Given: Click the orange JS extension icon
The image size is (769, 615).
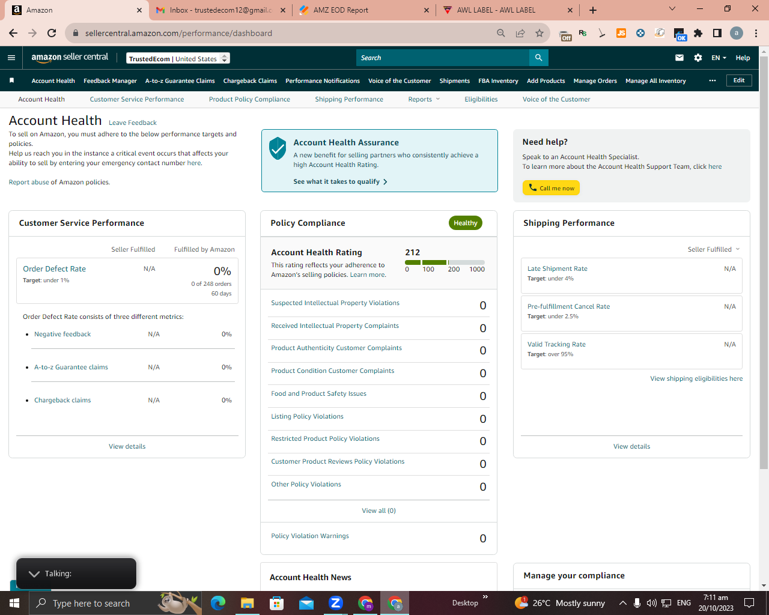Looking at the screenshot, I should tap(621, 33).
